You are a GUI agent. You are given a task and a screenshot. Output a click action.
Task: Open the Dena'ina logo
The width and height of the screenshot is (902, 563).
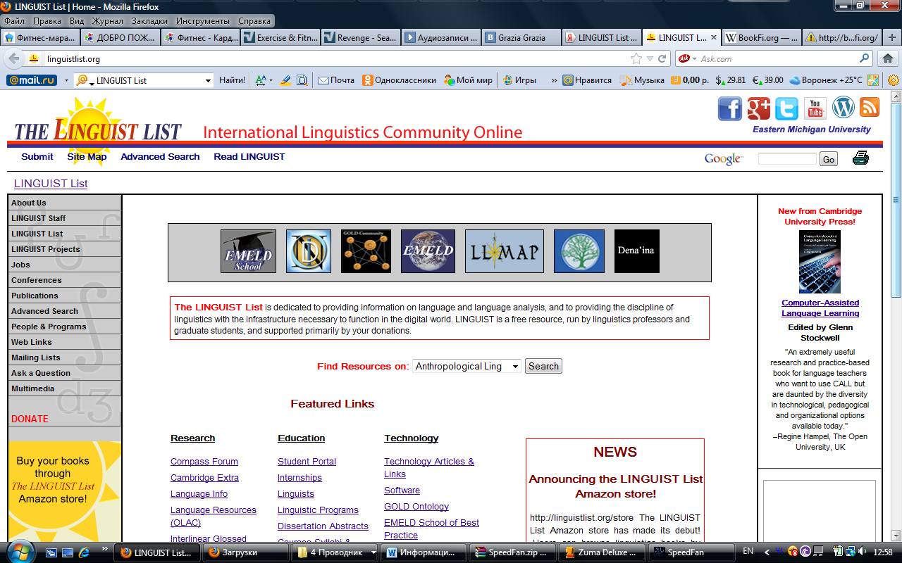point(637,251)
